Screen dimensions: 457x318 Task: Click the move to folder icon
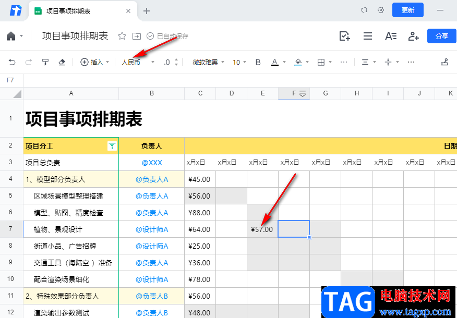[136, 36]
